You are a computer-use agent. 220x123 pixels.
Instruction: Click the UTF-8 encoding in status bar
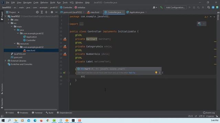[x=202, y=116]
